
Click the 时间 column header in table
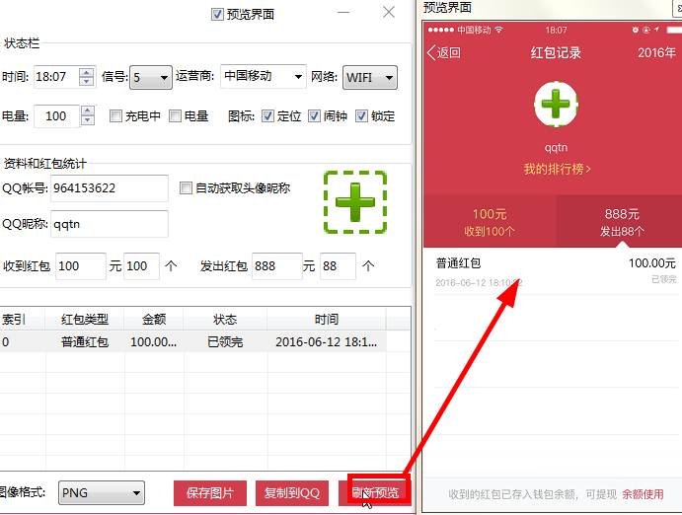pyautogui.click(x=327, y=320)
